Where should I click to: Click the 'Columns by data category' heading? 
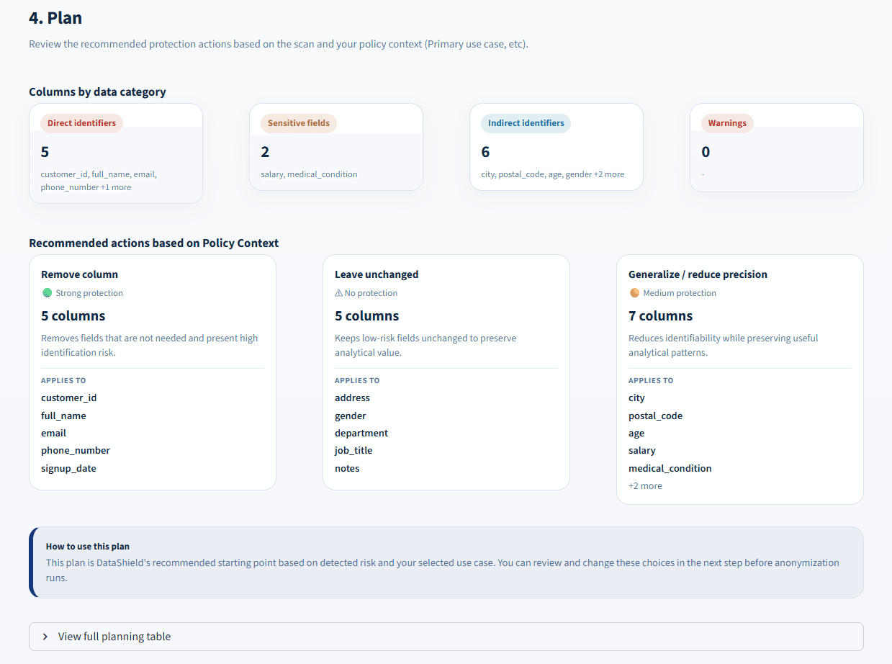tap(97, 92)
